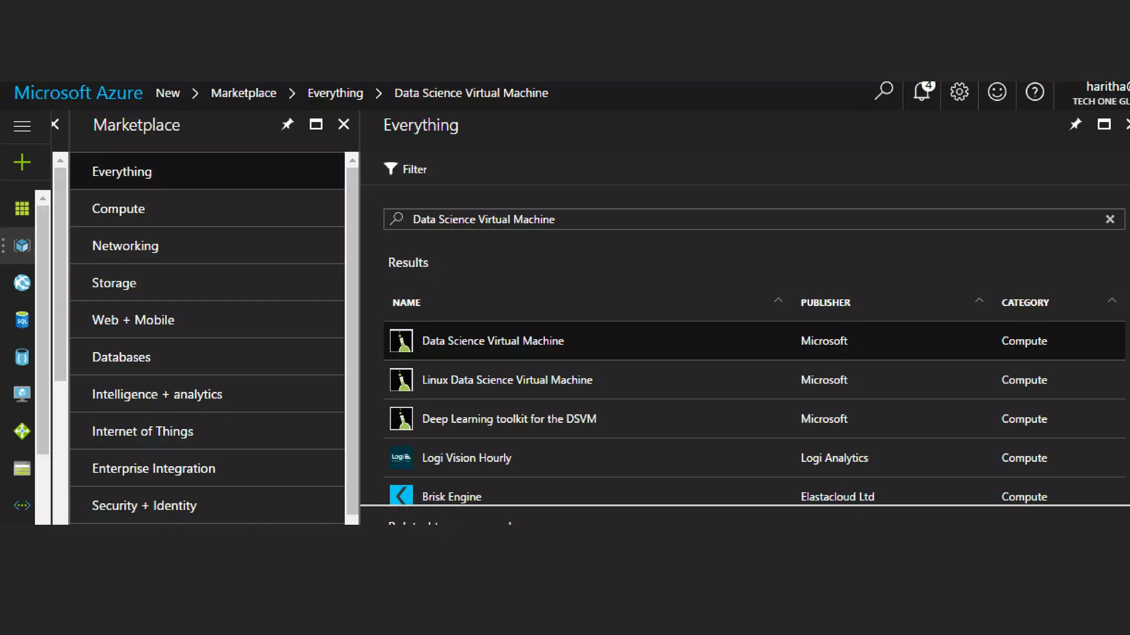Viewport: 1130px width, 635px height.
Task: Sort results by CATEGORY column arrow
Action: coord(1112,300)
